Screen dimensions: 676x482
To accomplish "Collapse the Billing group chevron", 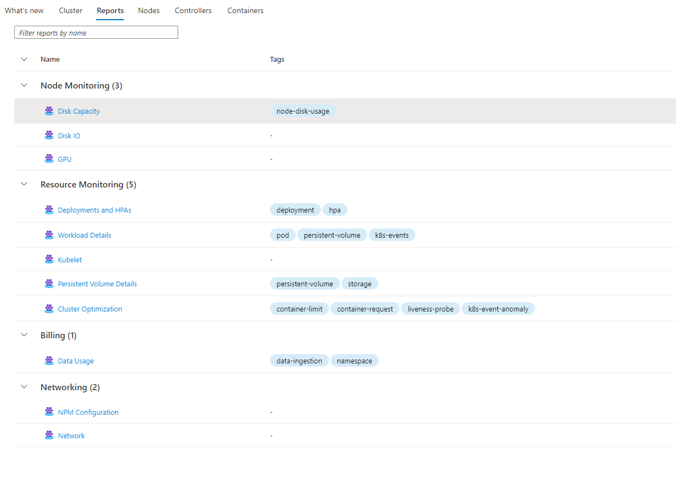I will click(x=24, y=335).
